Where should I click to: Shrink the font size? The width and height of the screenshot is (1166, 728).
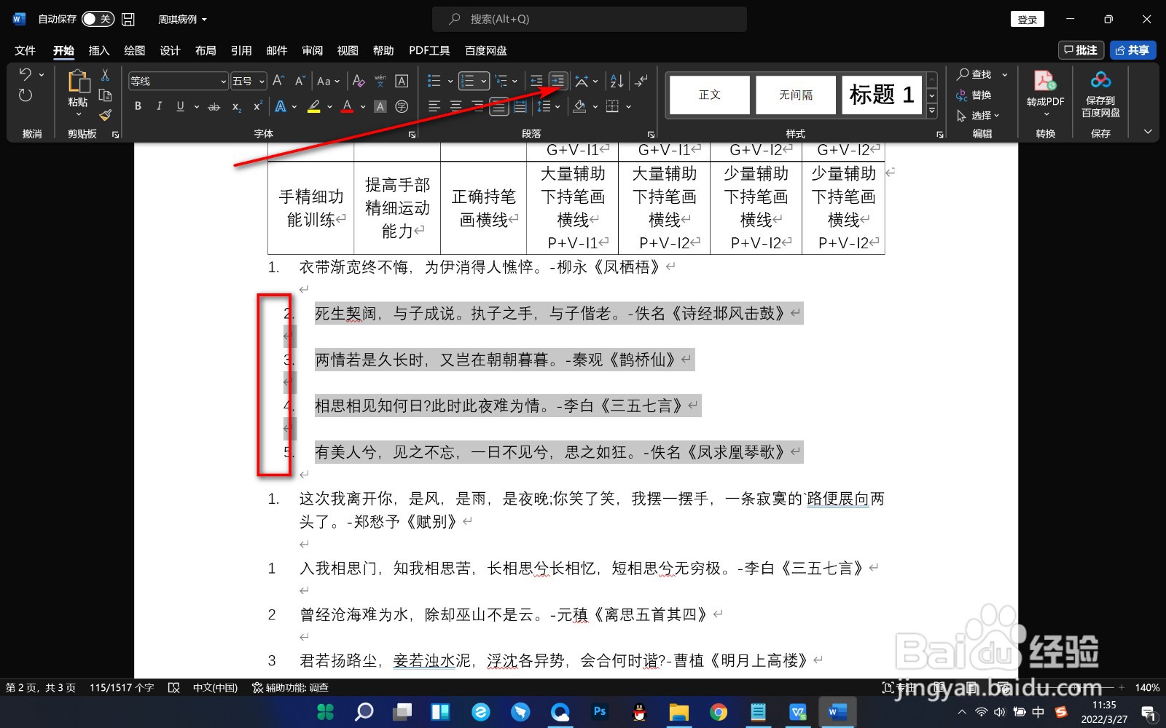pyautogui.click(x=300, y=81)
